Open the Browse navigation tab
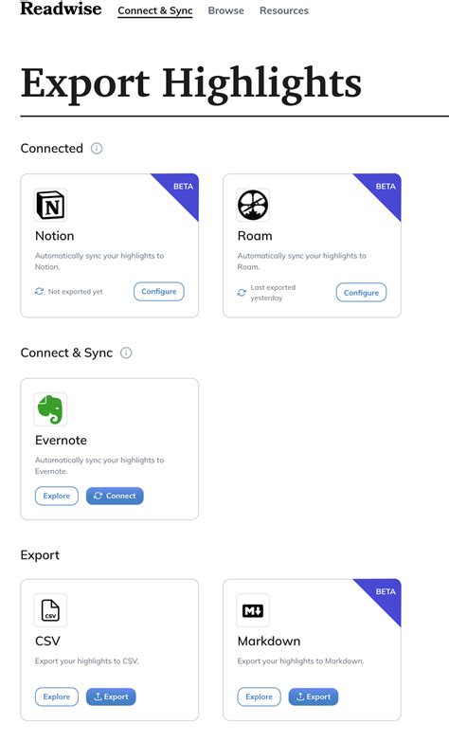 (x=226, y=10)
